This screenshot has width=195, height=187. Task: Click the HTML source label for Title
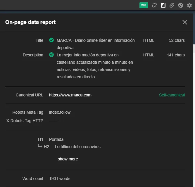[149, 40]
